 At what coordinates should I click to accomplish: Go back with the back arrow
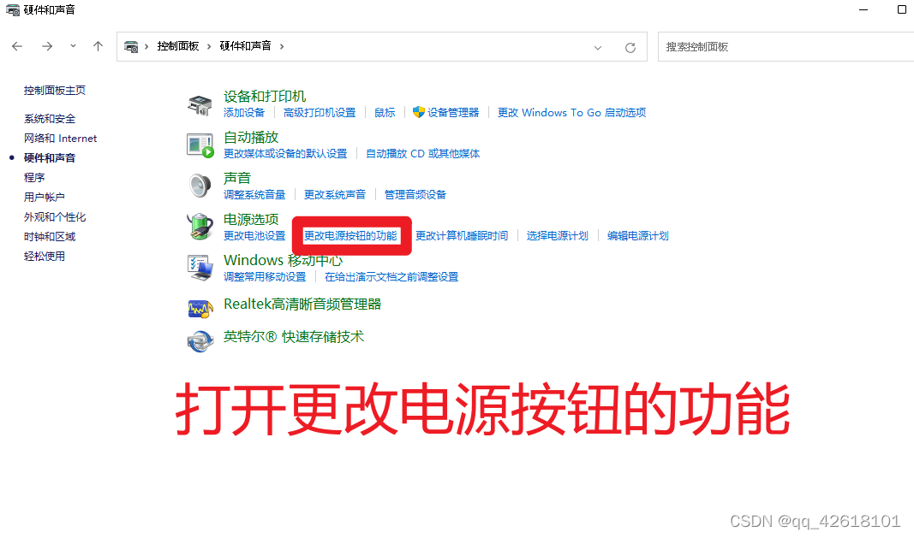point(17,46)
